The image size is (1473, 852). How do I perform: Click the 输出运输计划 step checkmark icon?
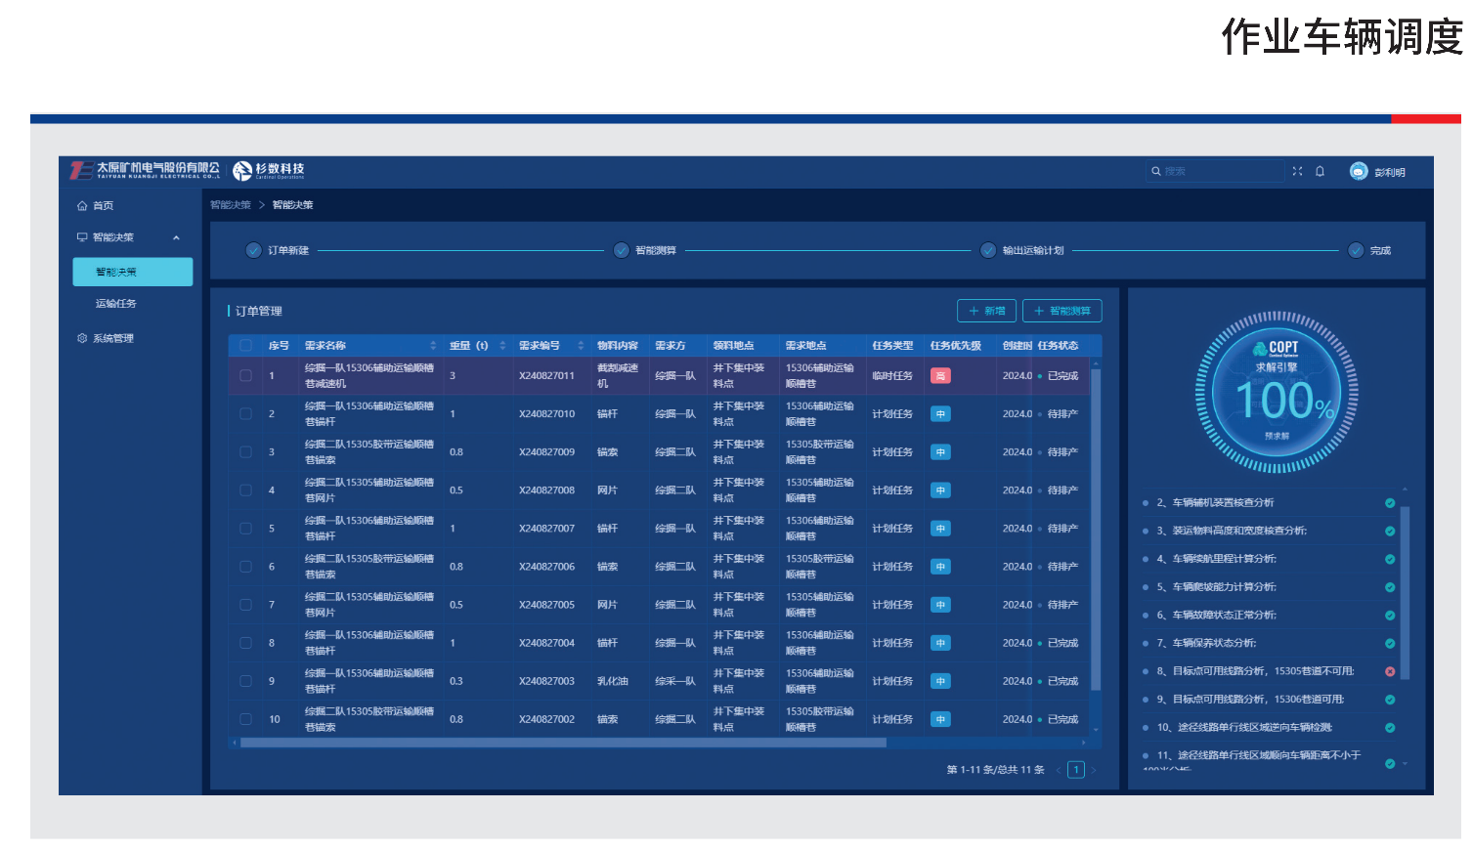[x=988, y=250]
